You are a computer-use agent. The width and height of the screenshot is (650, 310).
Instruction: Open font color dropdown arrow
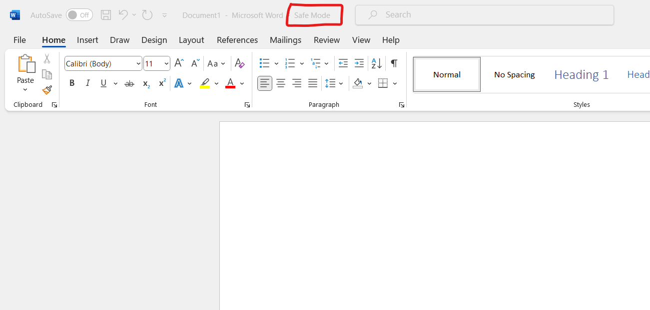[242, 83]
